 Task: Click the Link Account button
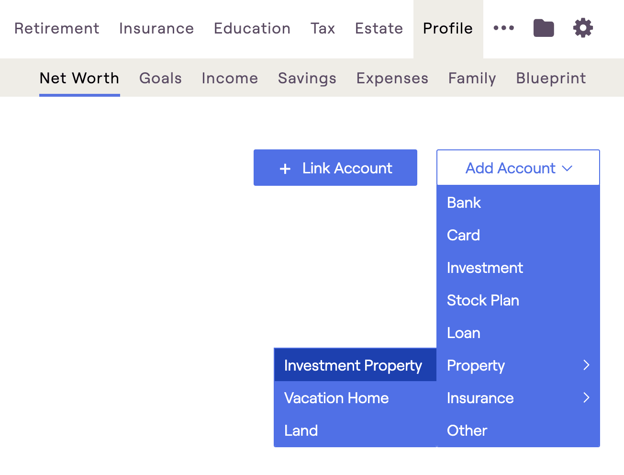pos(335,168)
